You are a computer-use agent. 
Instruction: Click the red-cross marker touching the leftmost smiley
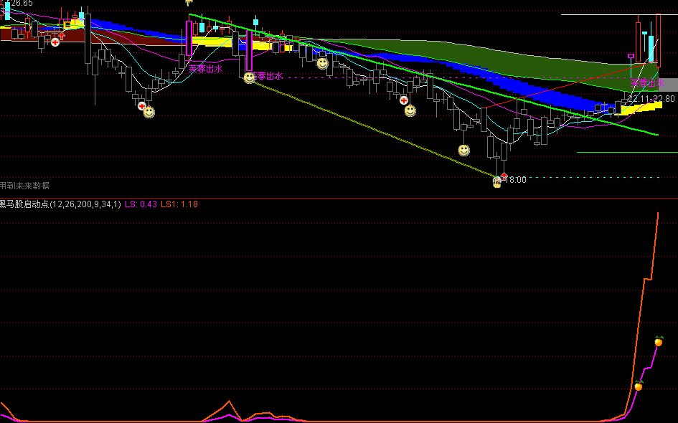(x=142, y=105)
